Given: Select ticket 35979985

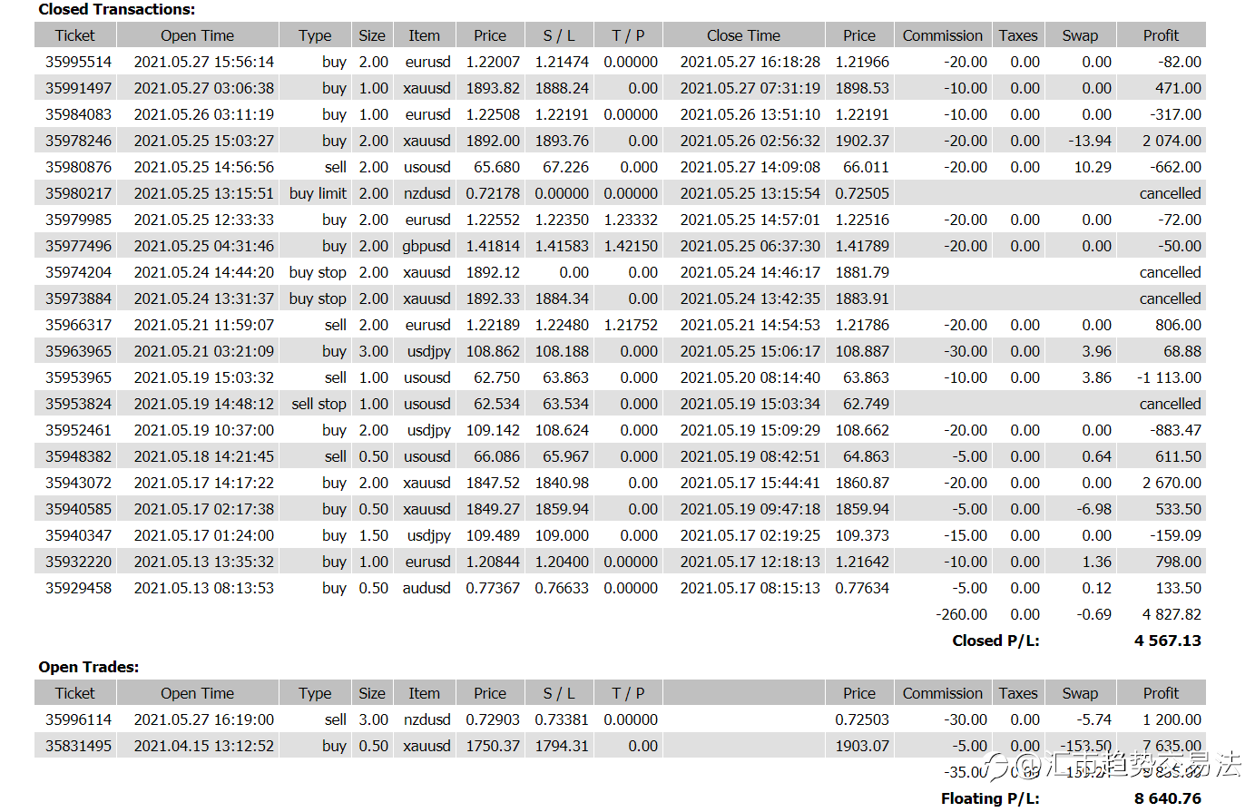Looking at the screenshot, I should click(79, 220).
